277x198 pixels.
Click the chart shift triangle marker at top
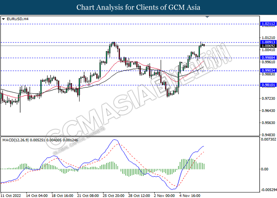tap(207, 17)
